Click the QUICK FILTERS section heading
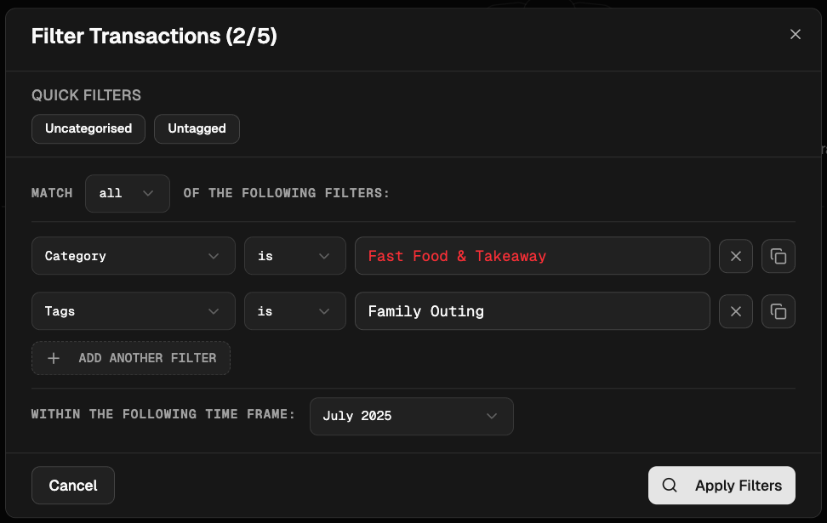The height and width of the screenshot is (523, 827). click(x=86, y=95)
